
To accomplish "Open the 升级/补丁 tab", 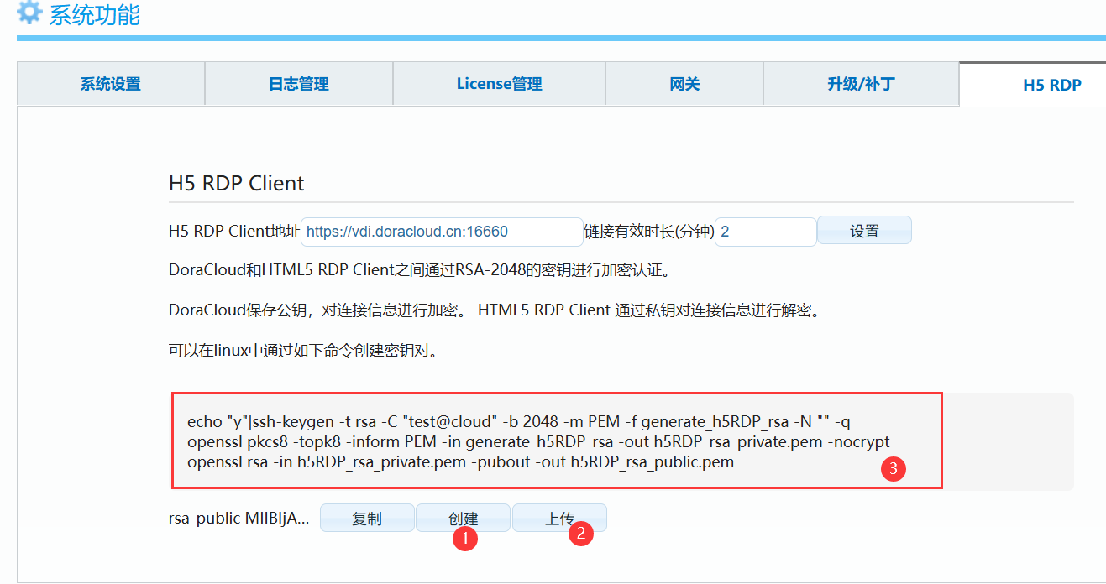I will (x=861, y=84).
